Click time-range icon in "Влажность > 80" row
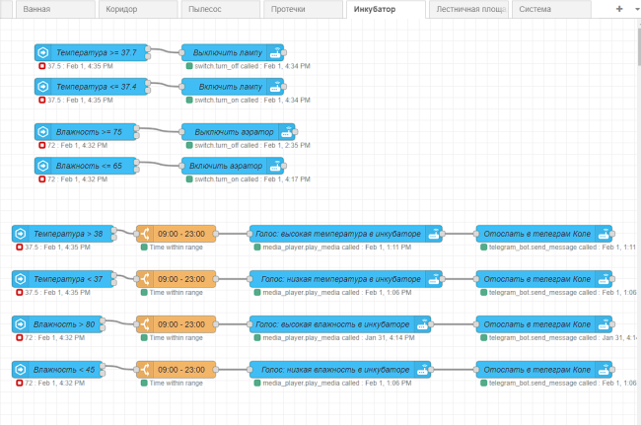641x425 pixels. (x=145, y=324)
